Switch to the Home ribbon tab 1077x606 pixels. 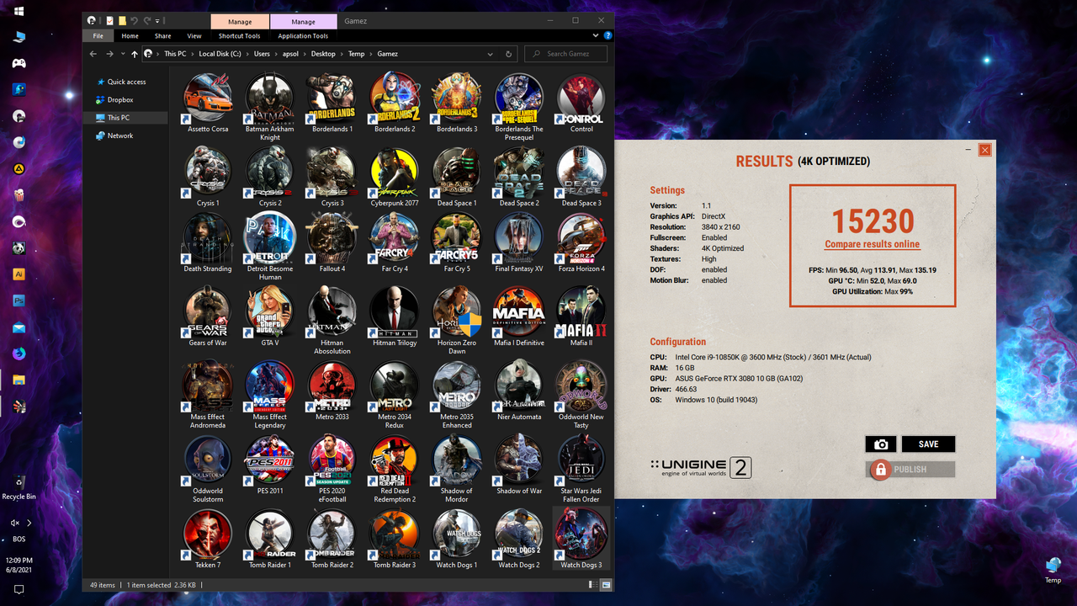click(130, 36)
